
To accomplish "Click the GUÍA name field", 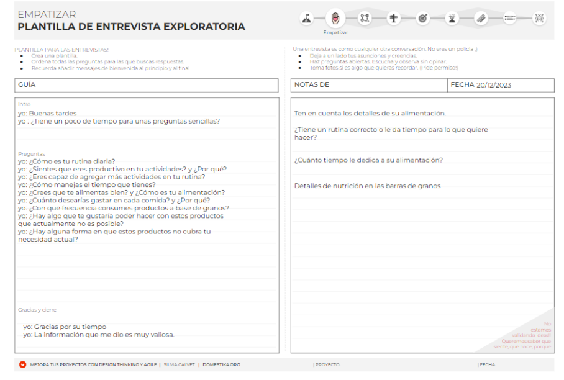I will (x=147, y=85).
